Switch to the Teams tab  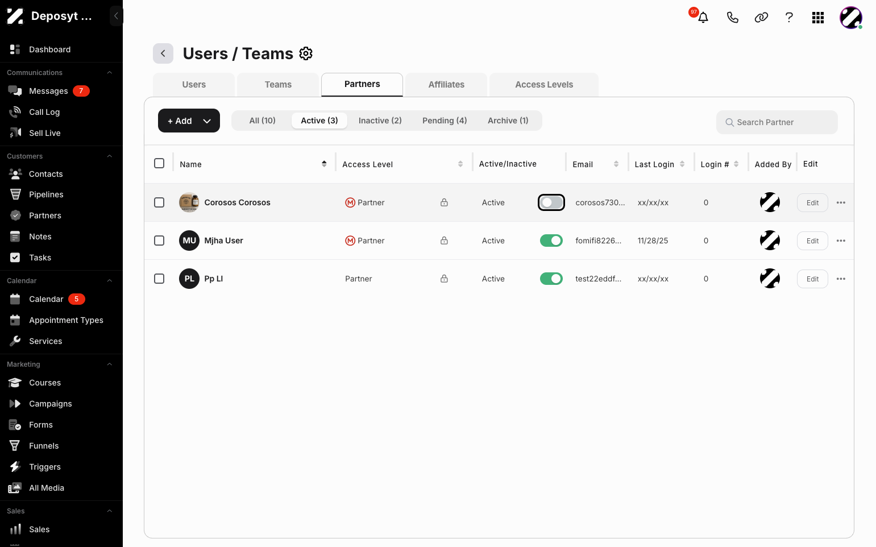click(278, 85)
